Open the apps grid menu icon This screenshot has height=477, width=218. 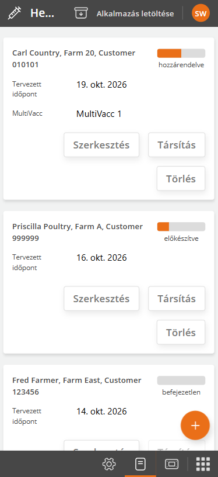point(203,464)
